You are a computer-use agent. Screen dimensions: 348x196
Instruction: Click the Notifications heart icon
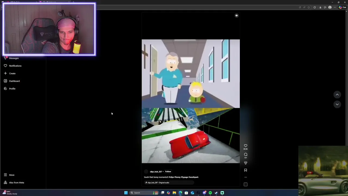pyautogui.click(x=5, y=66)
